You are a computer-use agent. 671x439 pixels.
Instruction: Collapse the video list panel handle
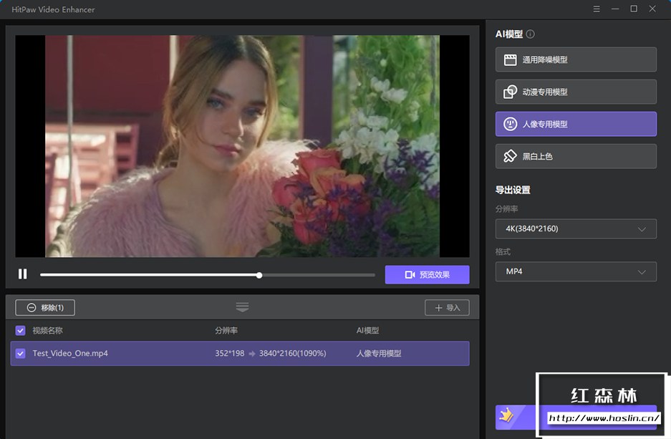point(242,307)
